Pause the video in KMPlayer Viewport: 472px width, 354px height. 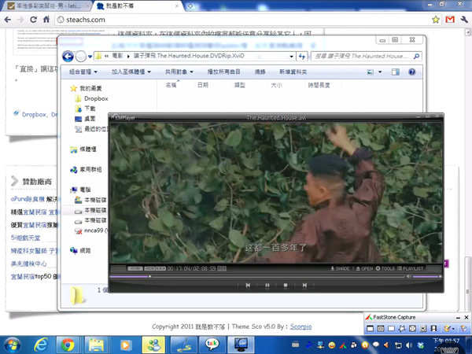267,285
